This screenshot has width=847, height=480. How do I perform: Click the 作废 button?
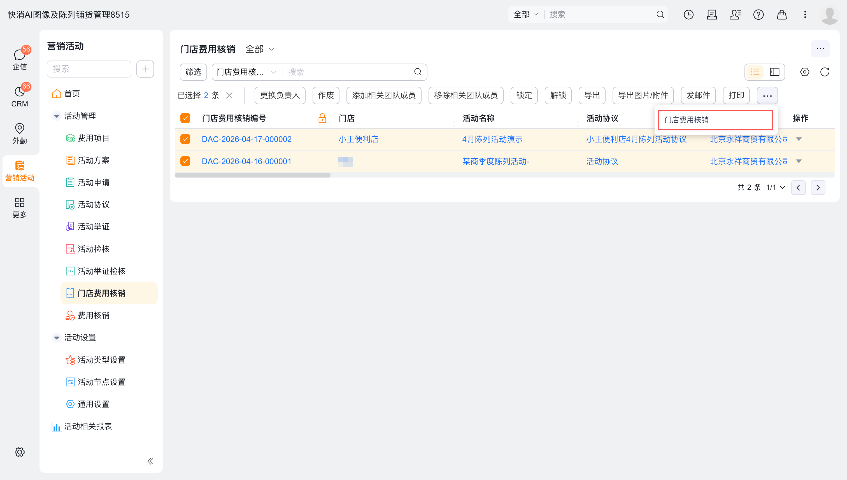tap(326, 95)
